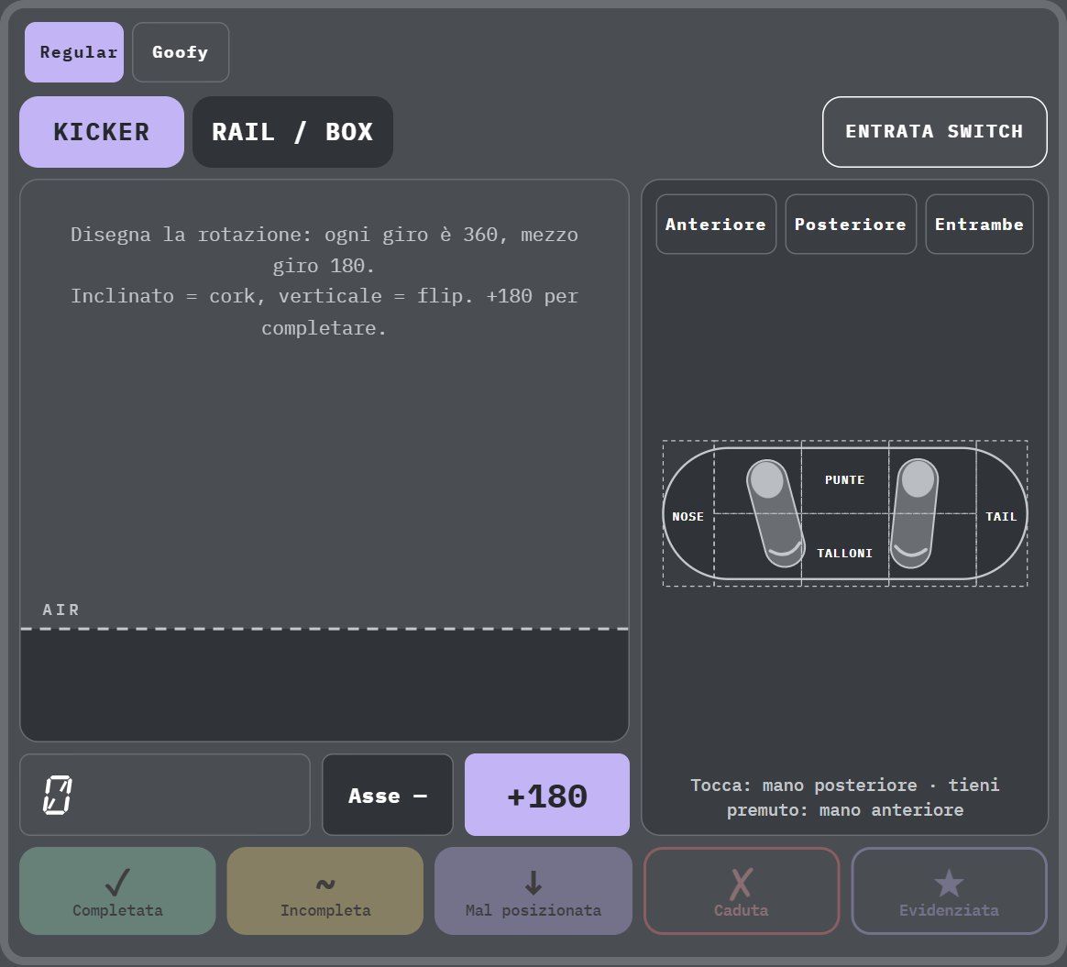Viewport: 1067px width, 967px height.
Task: Choose Anteriore hand option
Action: (x=716, y=224)
